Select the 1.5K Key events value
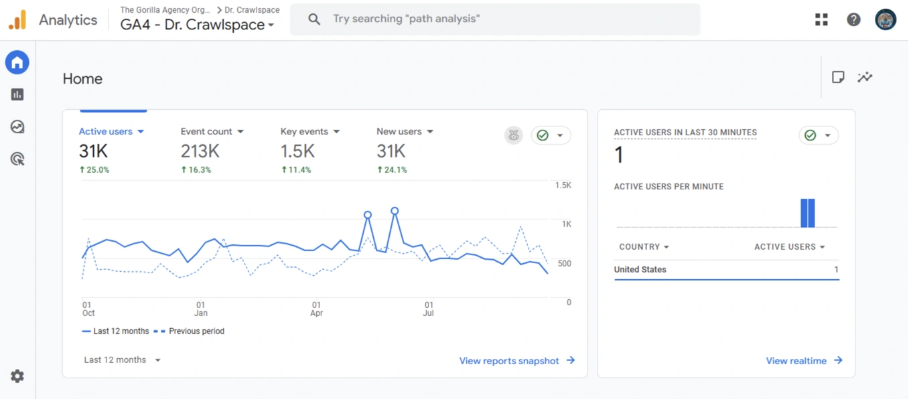 pyautogui.click(x=297, y=151)
